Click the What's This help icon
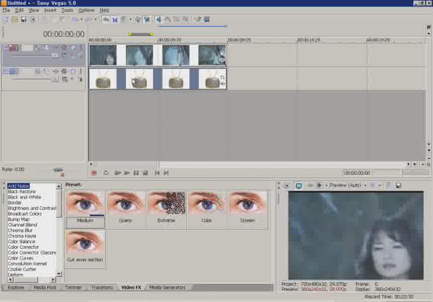Screen dimensions: 433x302 [198, 19]
